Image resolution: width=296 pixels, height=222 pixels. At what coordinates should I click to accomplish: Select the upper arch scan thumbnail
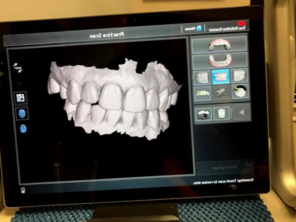point(219,44)
